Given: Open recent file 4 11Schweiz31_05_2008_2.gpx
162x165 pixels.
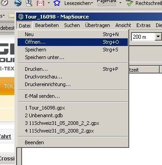Looking at the screenshot, I should point(73,131).
